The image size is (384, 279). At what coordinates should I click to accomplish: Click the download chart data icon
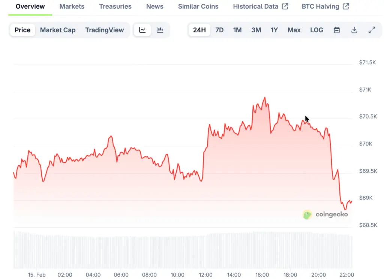coord(354,30)
